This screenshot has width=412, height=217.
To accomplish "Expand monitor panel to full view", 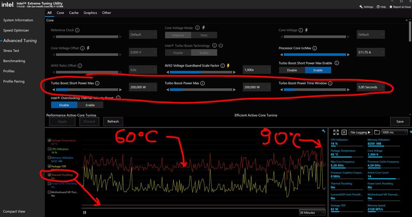I will tap(336, 132).
